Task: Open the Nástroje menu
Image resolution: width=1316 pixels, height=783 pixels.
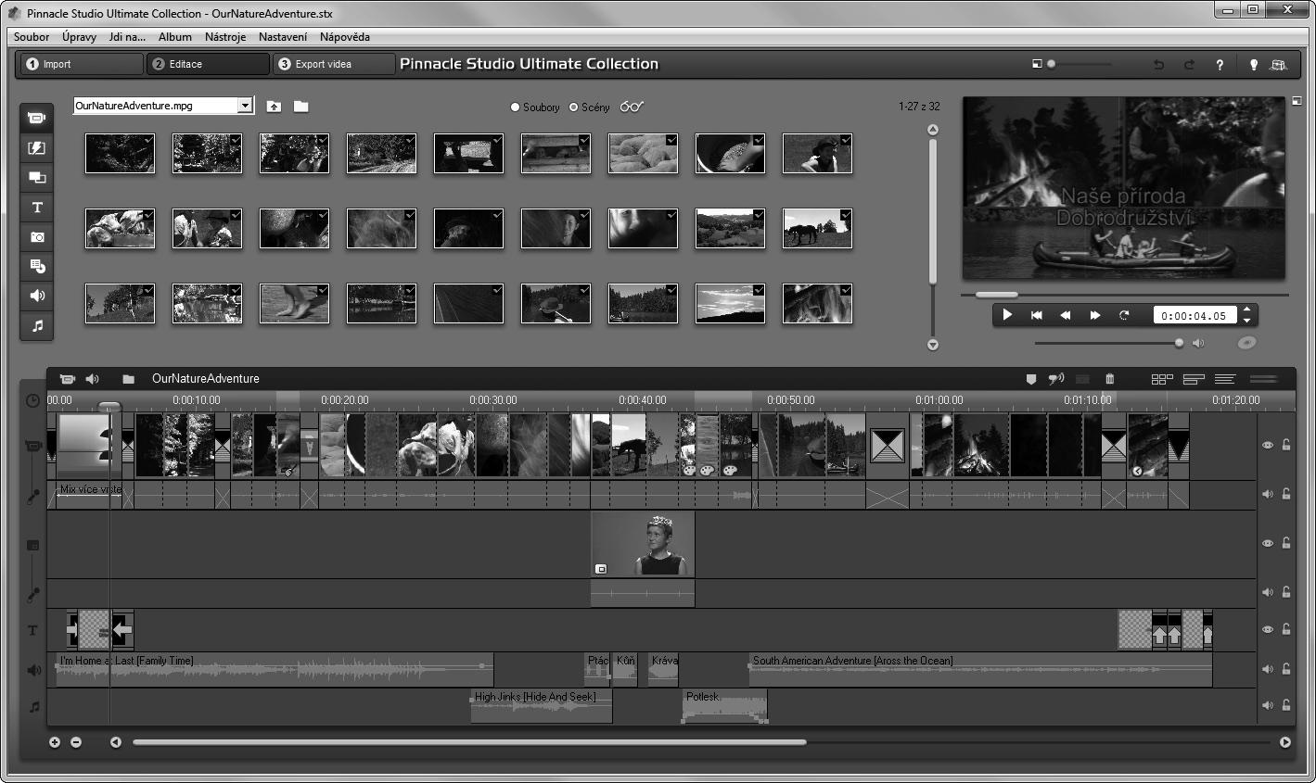Action: click(x=225, y=37)
